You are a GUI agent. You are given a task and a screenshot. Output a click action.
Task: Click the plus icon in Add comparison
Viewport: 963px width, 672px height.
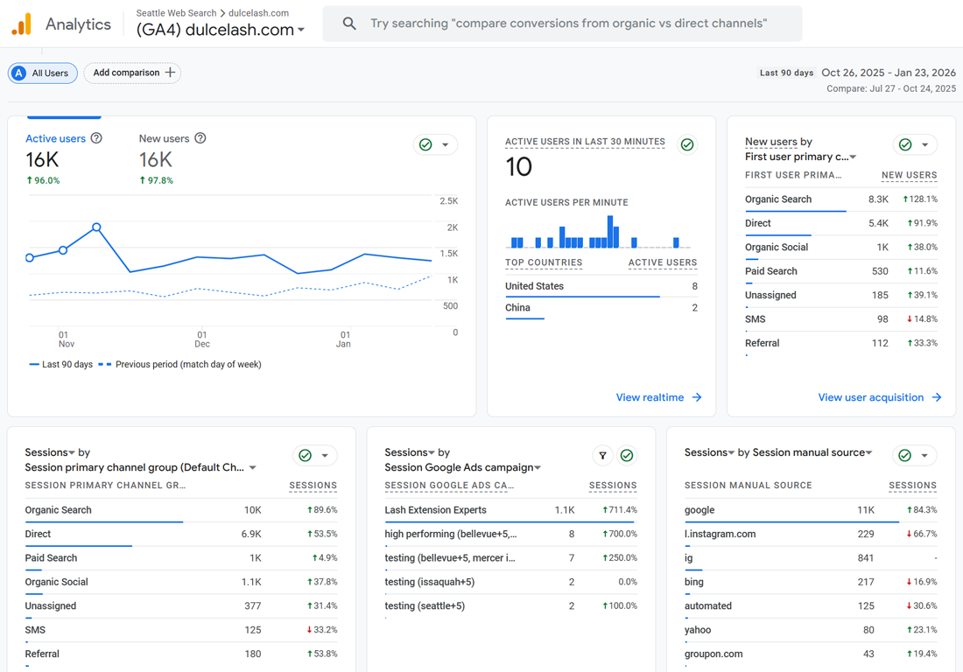170,73
